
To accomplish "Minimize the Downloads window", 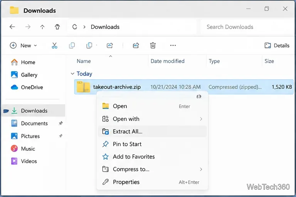I will (x=249, y=9).
